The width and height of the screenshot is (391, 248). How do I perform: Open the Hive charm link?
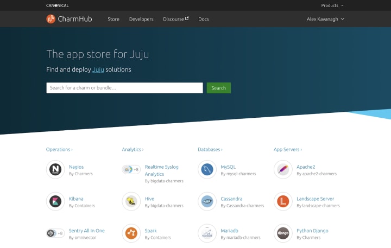click(150, 199)
